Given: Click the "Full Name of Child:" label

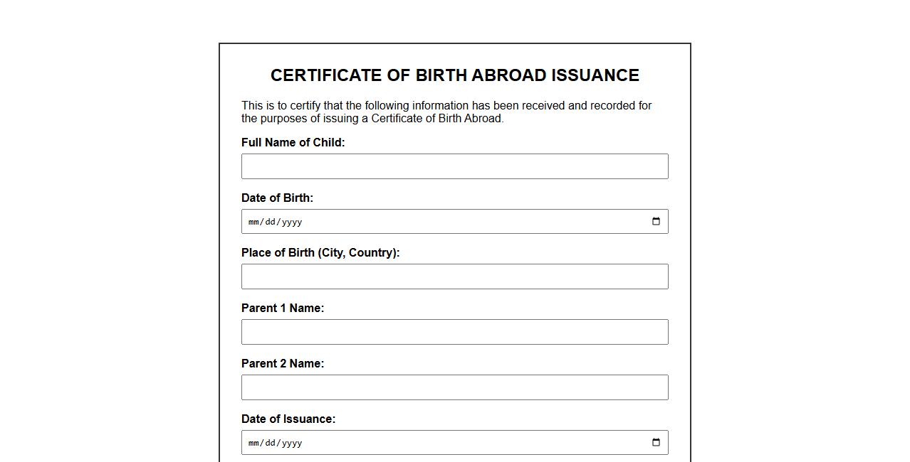Looking at the screenshot, I should pos(293,142).
